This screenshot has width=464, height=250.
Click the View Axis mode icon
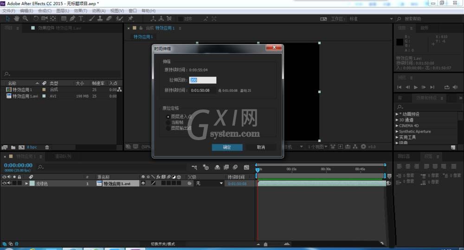(x=169, y=19)
